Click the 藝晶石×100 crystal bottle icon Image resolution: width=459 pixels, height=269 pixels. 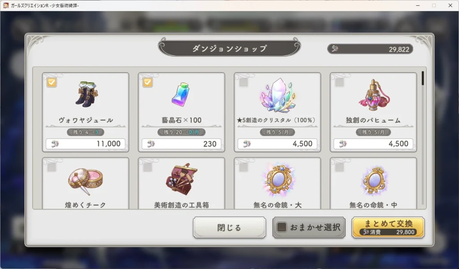[x=181, y=94]
